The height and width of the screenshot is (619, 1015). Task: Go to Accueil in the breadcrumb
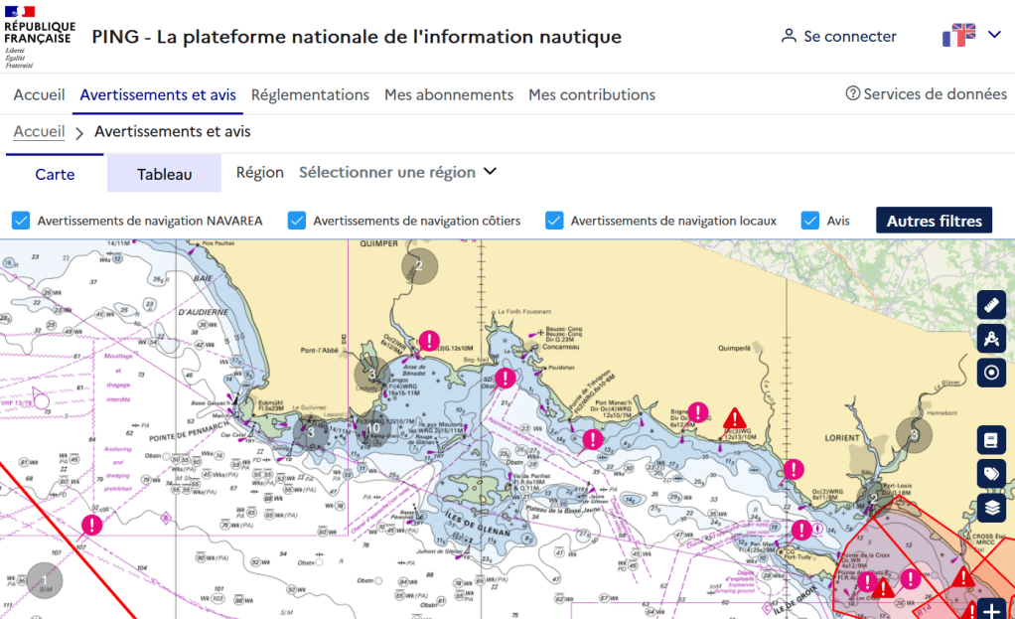39,131
